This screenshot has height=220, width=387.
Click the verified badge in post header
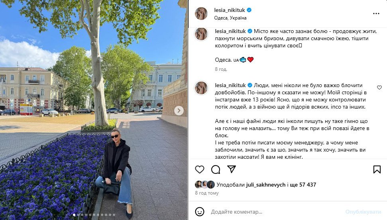coord(249,10)
